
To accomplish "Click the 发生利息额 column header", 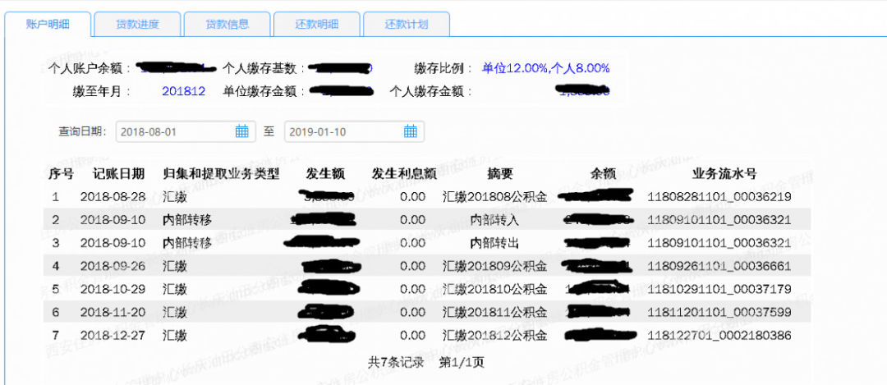I will 404,174.
